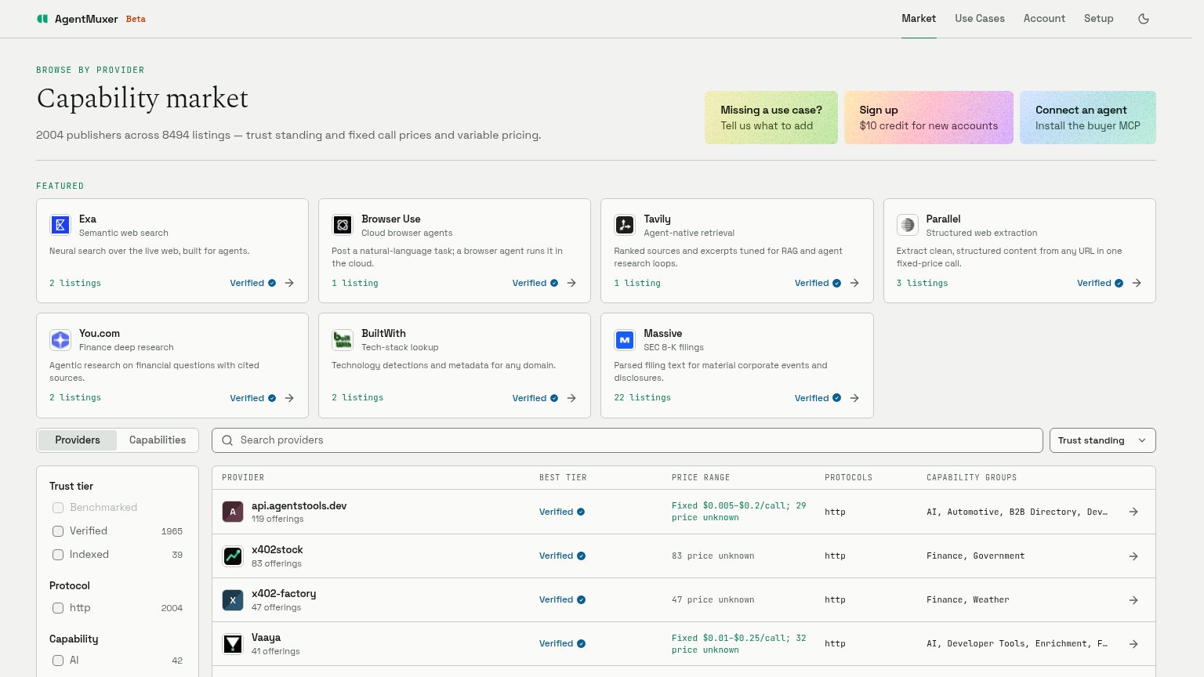Click the 'Capability' filter heading
1204x677 pixels.
pyautogui.click(x=74, y=639)
